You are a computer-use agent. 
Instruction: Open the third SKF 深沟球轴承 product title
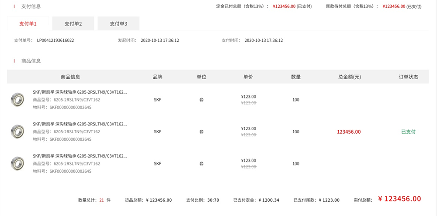[80, 156]
